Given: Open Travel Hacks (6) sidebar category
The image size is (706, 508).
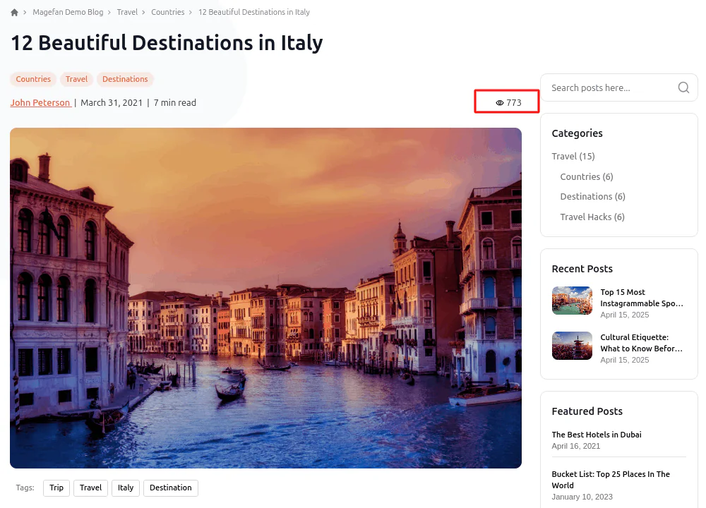Looking at the screenshot, I should point(592,217).
